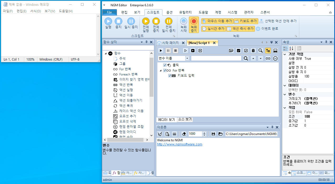The width and height of the screenshot is (335, 184).
Task: Click the pause icon in script editor toolbar
Action: click(168, 51)
